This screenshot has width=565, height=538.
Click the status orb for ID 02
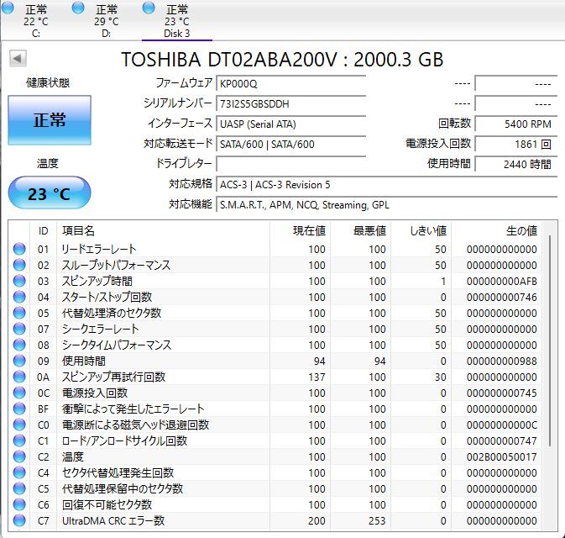coord(19,265)
